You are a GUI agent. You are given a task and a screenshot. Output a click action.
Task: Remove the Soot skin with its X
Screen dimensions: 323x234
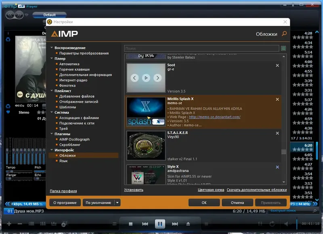coord(277,65)
